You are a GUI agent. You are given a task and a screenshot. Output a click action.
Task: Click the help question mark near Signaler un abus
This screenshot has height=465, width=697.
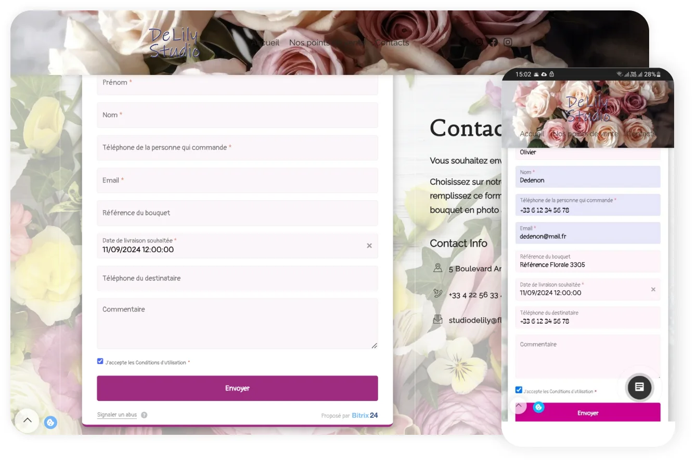[x=144, y=415]
